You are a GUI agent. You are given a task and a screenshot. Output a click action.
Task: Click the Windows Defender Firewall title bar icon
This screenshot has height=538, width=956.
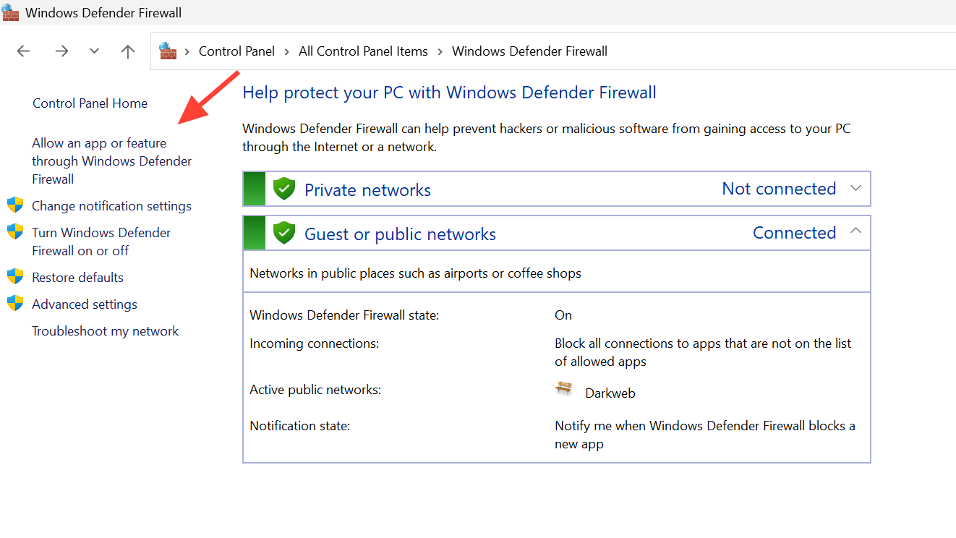pyautogui.click(x=11, y=12)
